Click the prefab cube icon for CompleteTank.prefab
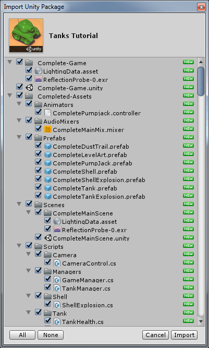 (47, 188)
